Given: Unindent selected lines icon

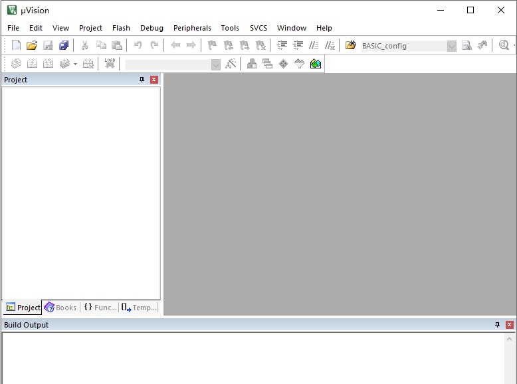Looking at the screenshot, I should click(298, 45).
